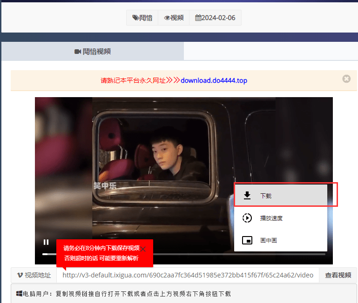Click the tag icon in the top bar

point(135,18)
